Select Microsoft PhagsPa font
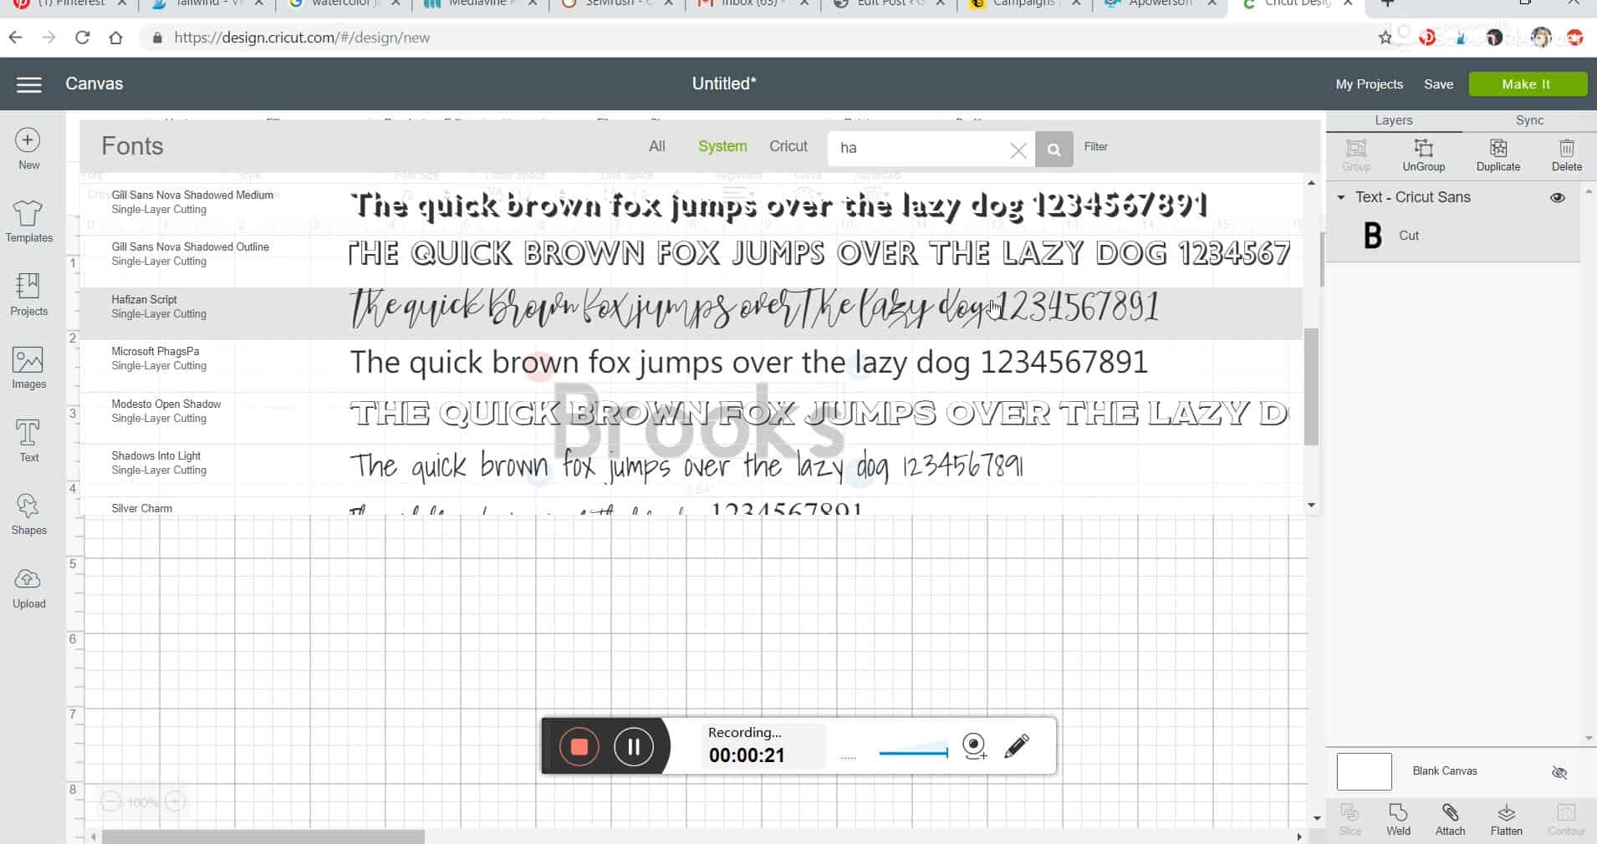 click(x=691, y=365)
